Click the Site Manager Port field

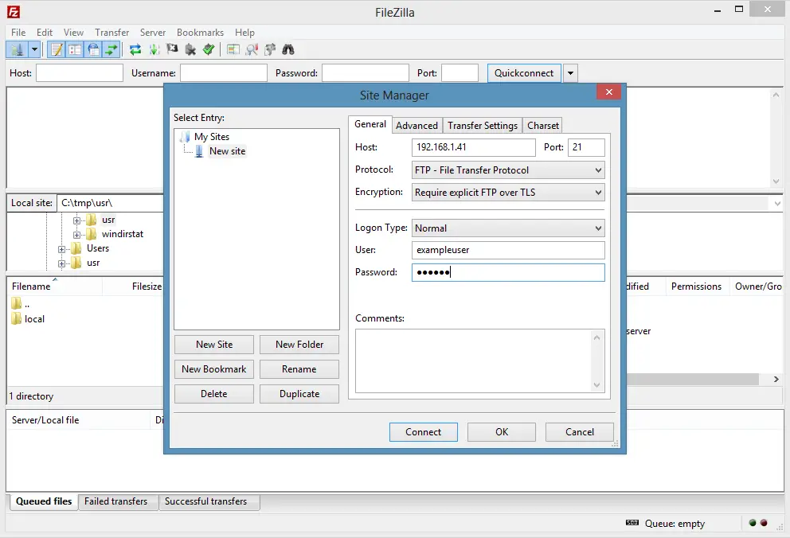(x=586, y=147)
